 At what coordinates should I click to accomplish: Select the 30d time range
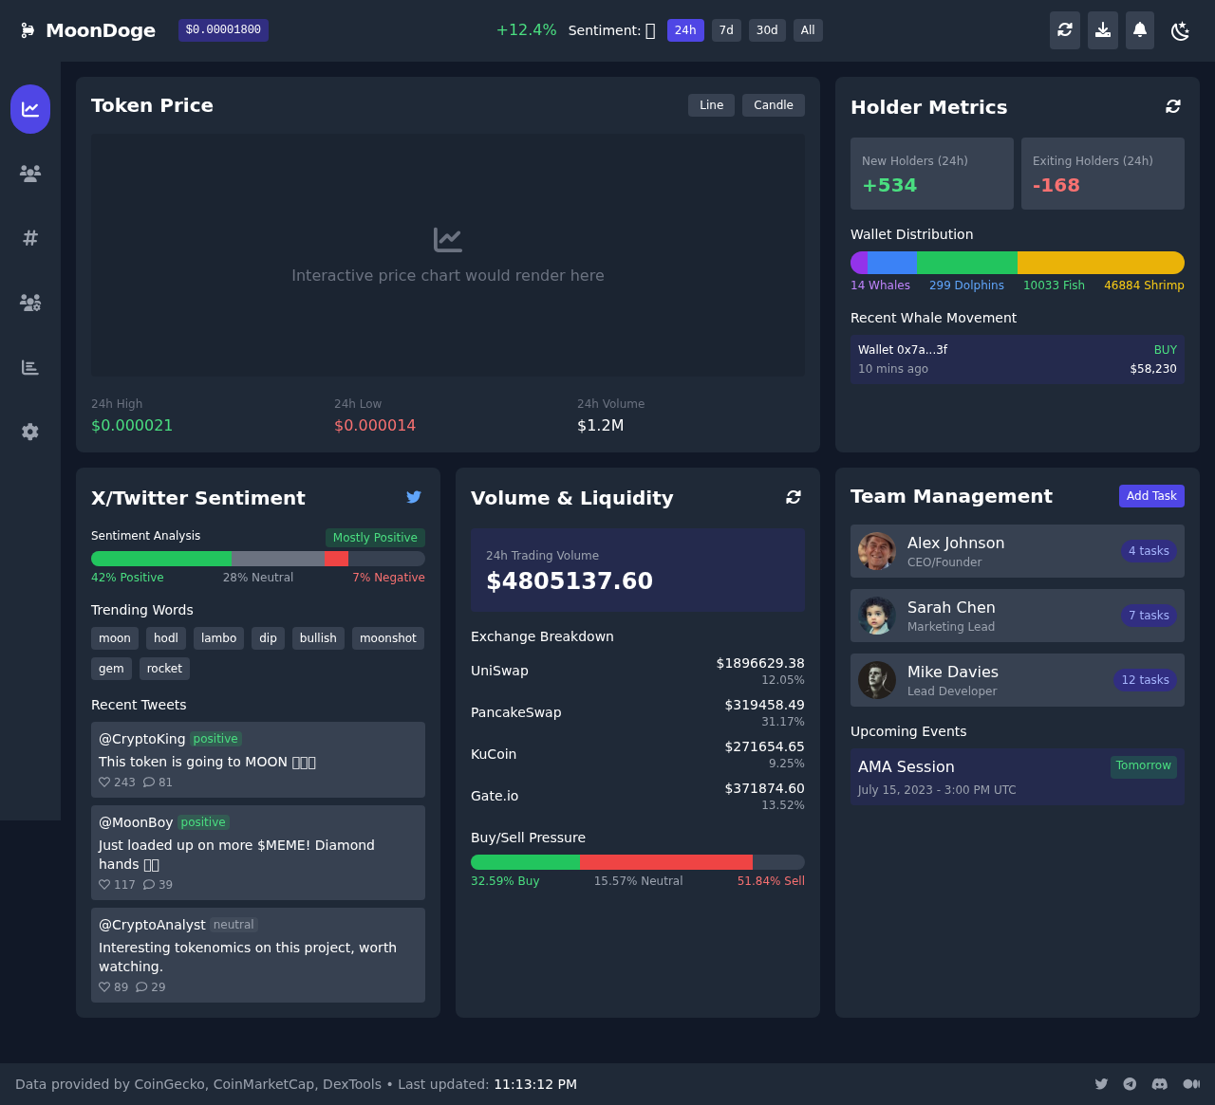point(767,30)
